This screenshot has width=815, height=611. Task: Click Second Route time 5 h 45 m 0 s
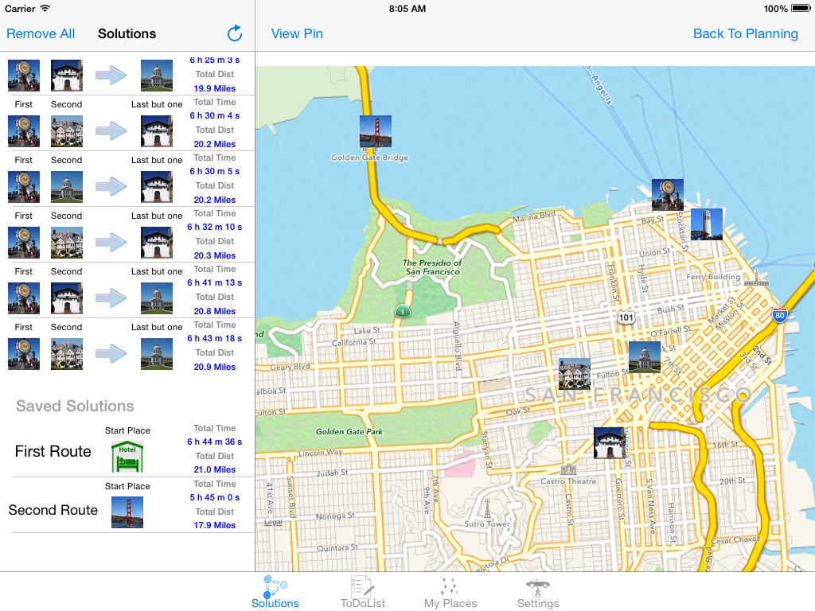[215, 497]
